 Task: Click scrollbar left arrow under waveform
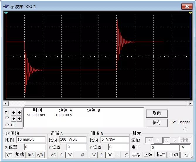(6, 103)
